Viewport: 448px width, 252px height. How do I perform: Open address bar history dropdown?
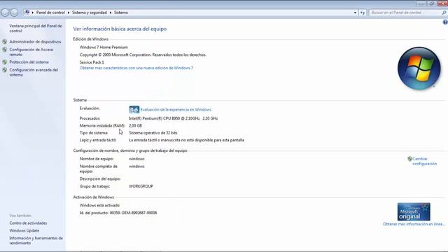355,13
